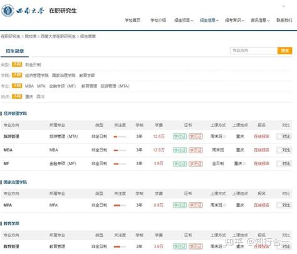Click 院校库 breadcrumb link
The height and width of the screenshot is (254, 297).
click(x=31, y=36)
